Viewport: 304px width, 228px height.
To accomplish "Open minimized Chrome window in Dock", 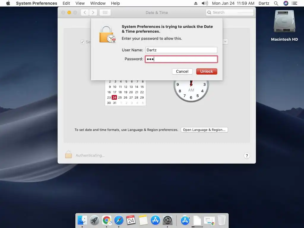I will click(209, 221).
